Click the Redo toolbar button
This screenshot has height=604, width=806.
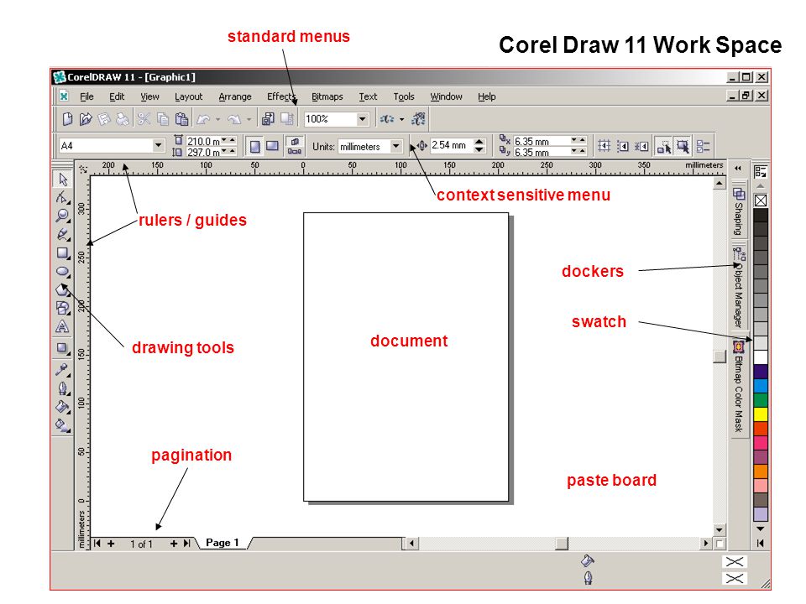pos(234,119)
